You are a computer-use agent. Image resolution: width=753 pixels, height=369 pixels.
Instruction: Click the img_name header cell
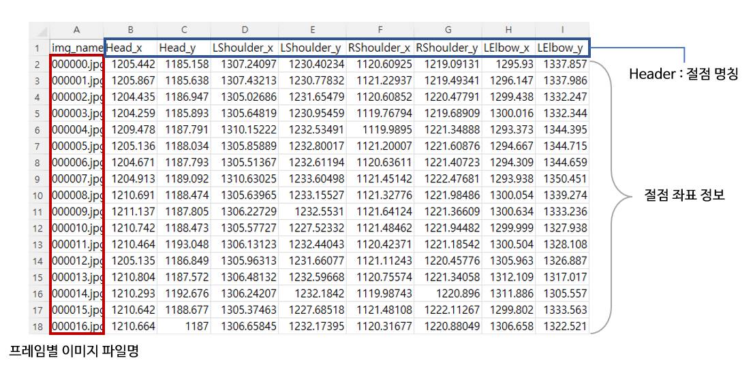coord(76,48)
